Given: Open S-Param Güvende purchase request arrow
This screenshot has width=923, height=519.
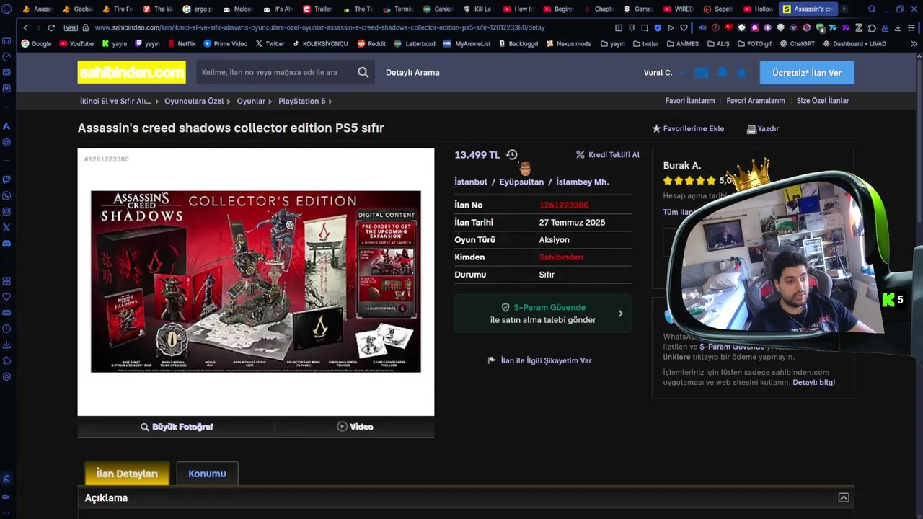Looking at the screenshot, I should pos(620,314).
